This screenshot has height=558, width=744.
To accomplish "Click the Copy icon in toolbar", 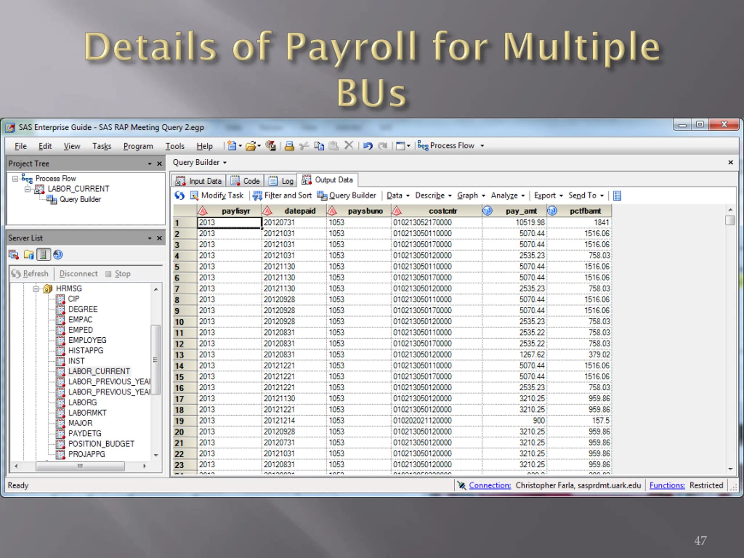I will click(x=319, y=146).
